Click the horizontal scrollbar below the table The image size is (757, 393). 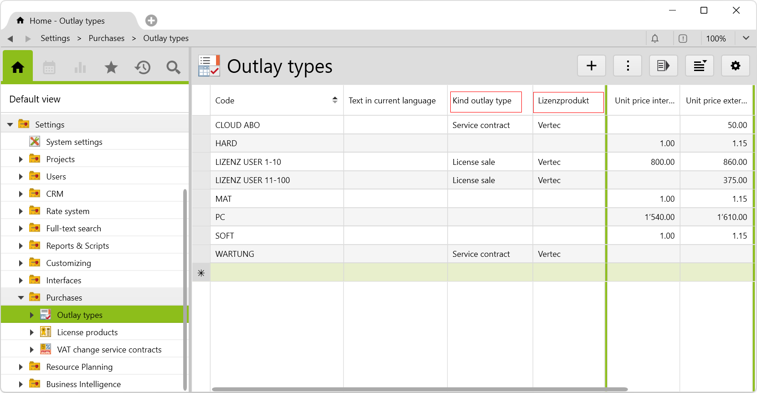click(419, 389)
